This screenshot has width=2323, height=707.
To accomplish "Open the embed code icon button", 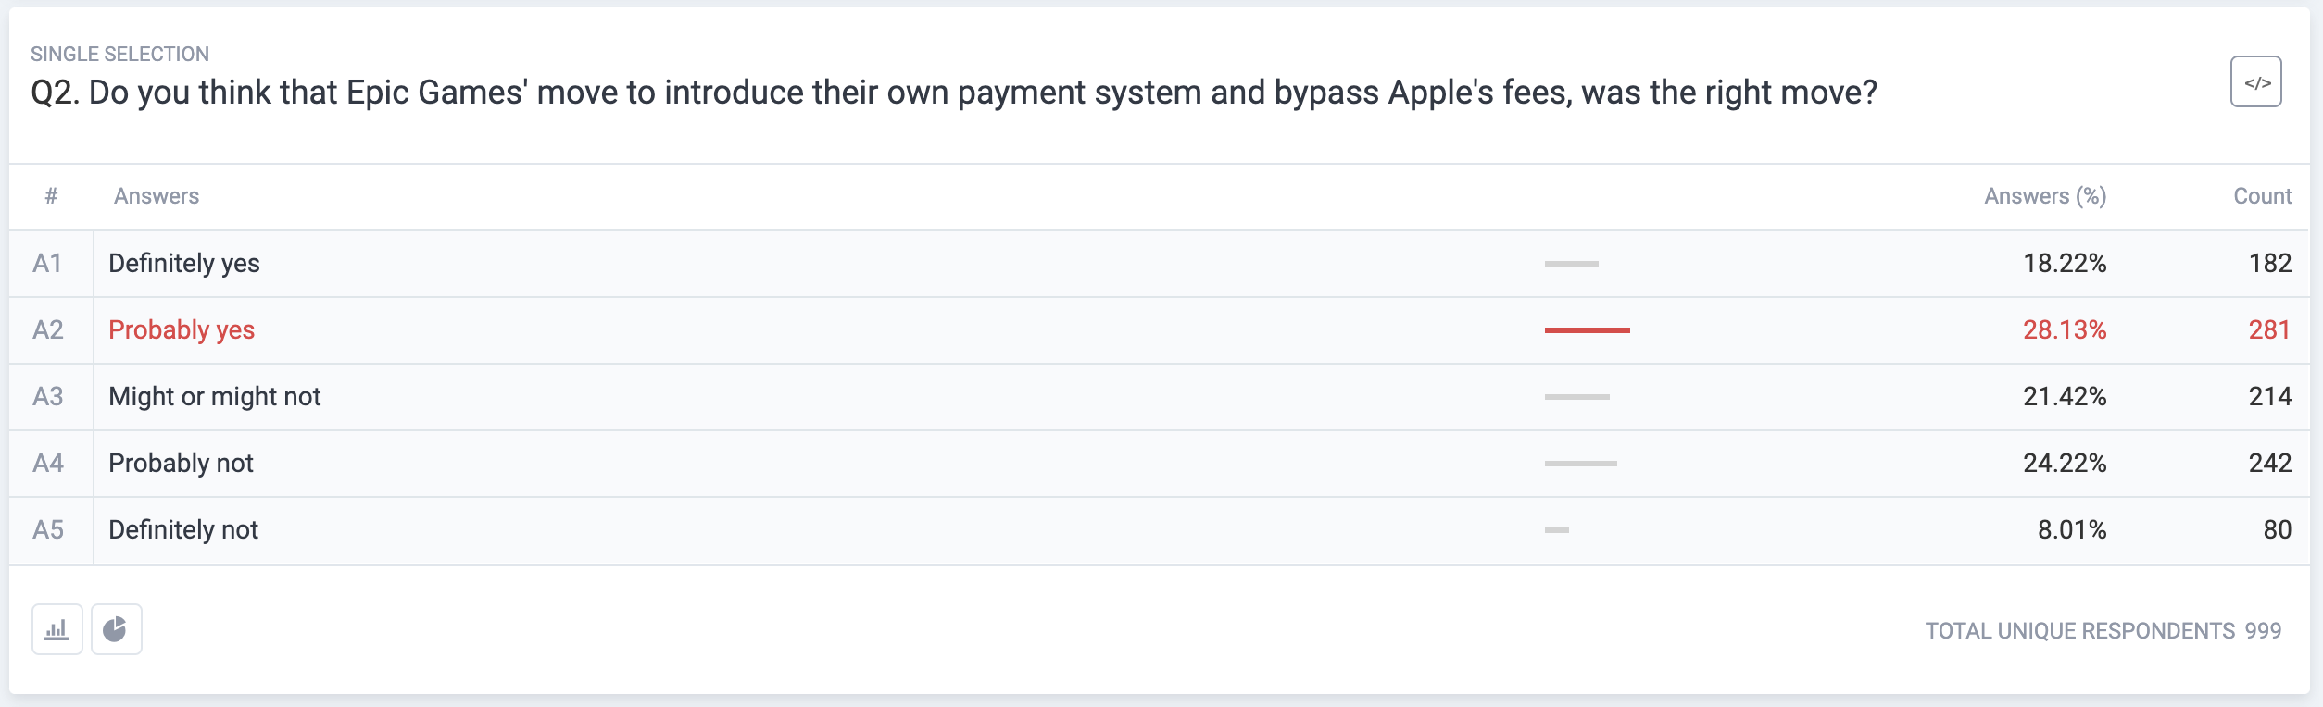I will click(x=2255, y=82).
